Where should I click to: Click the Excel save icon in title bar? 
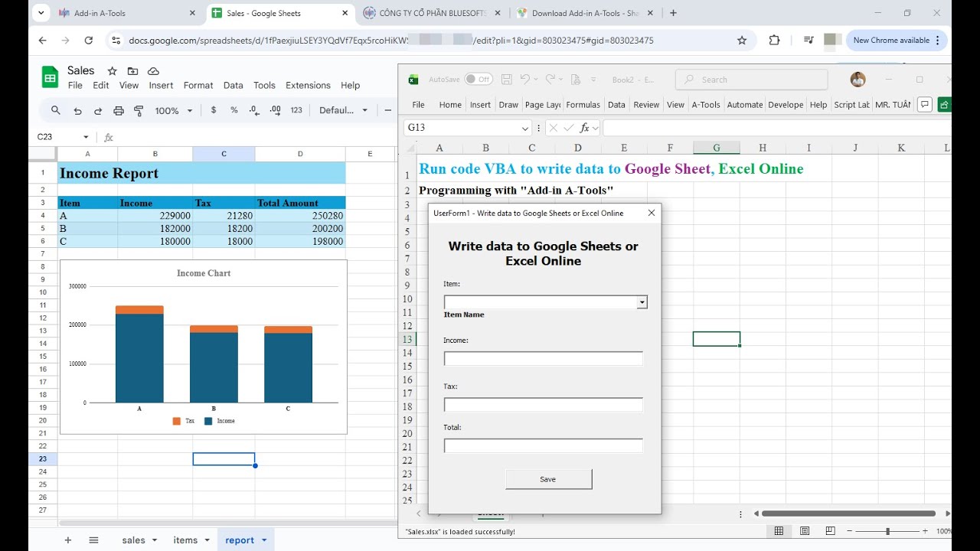pyautogui.click(x=507, y=79)
